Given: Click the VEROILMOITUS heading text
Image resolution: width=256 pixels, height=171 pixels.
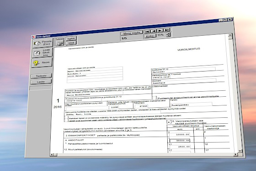Looking at the screenshot, I should 188,49.
